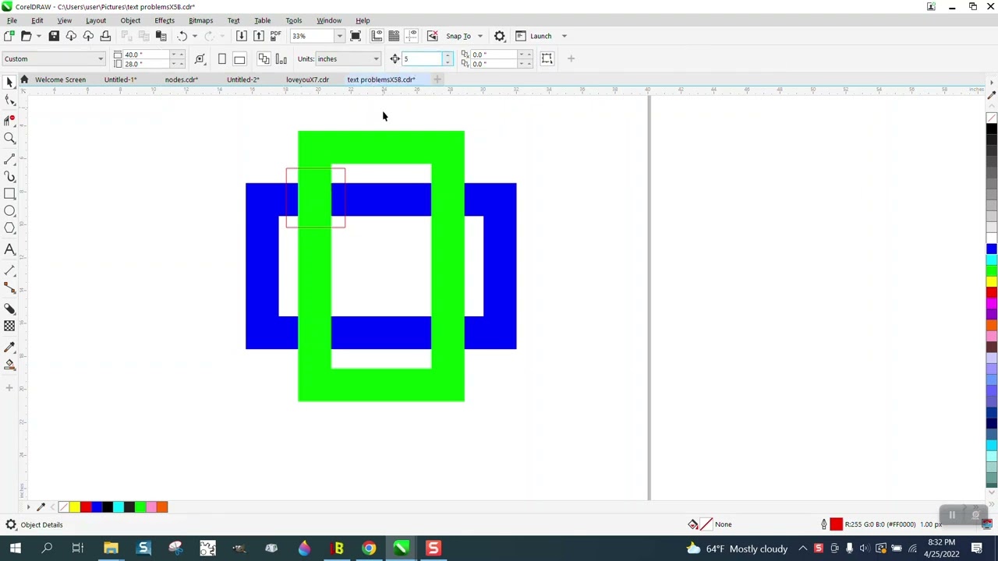
Task: Select the Connector tool
Action: pyautogui.click(x=9, y=288)
